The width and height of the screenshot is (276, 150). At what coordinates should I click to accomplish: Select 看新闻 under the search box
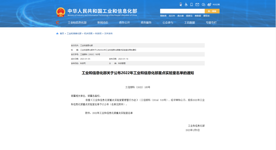[x=163, y=16]
